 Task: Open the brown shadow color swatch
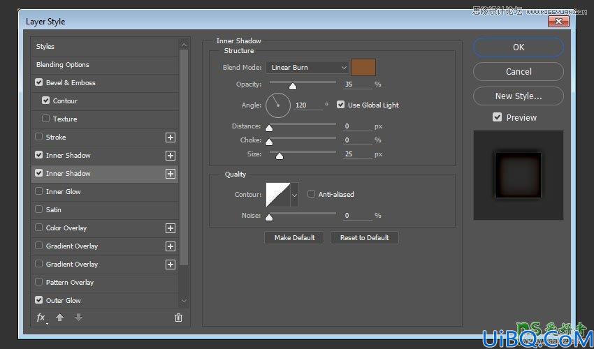[363, 68]
